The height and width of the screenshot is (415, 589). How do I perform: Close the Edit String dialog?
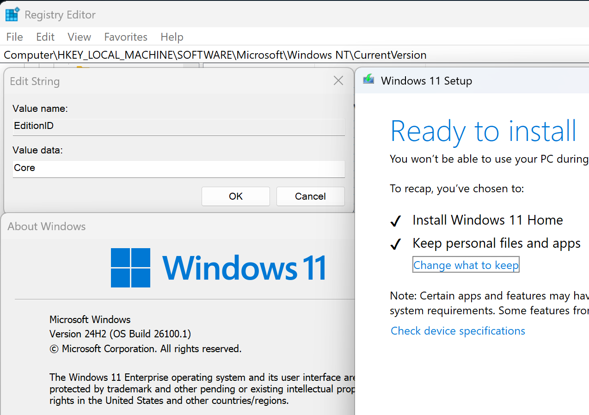tap(338, 81)
